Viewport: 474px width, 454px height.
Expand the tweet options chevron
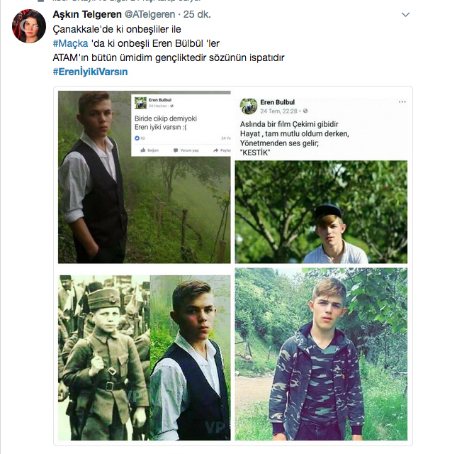click(405, 14)
